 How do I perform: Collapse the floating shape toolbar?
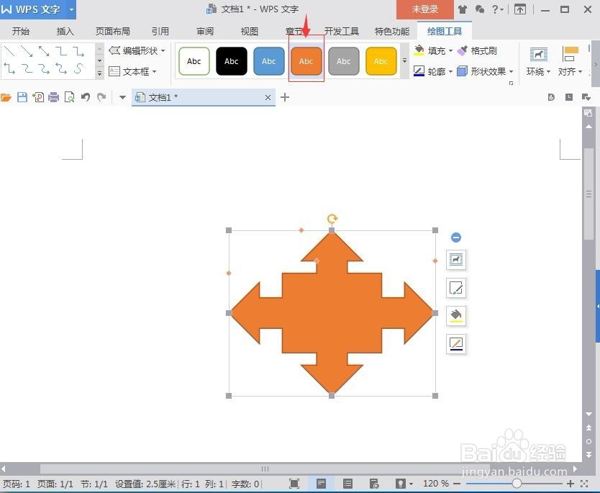point(455,238)
